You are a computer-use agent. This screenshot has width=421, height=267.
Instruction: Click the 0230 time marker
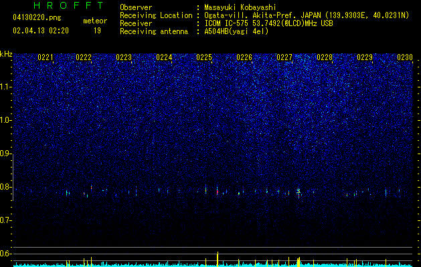click(x=405, y=57)
